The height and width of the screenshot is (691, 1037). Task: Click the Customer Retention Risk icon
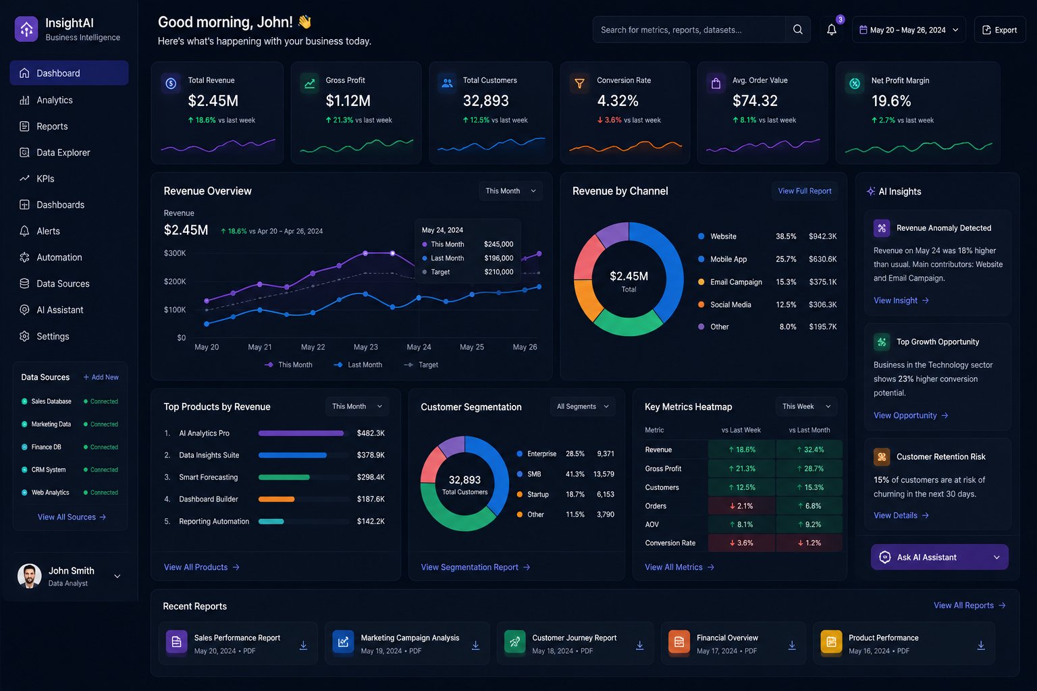coord(882,457)
